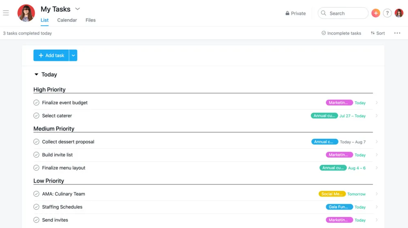Click the Add task button

51,55
